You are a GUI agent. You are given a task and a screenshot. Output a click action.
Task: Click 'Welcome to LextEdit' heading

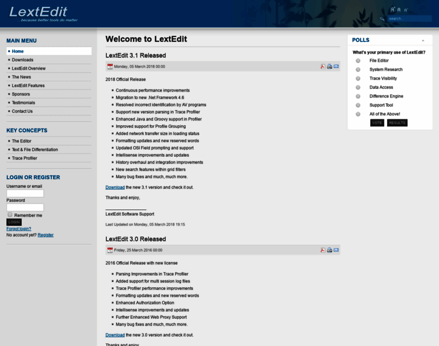tap(146, 39)
